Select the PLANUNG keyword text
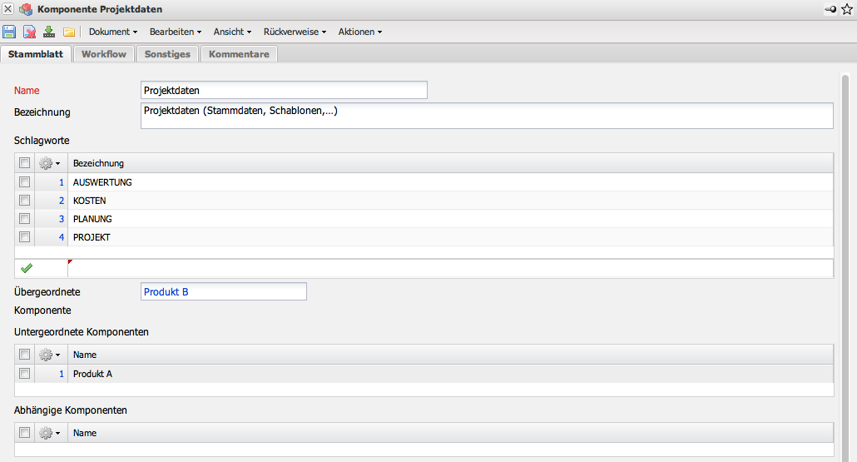The width and height of the screenshot is (857, 462). point(92,219)
